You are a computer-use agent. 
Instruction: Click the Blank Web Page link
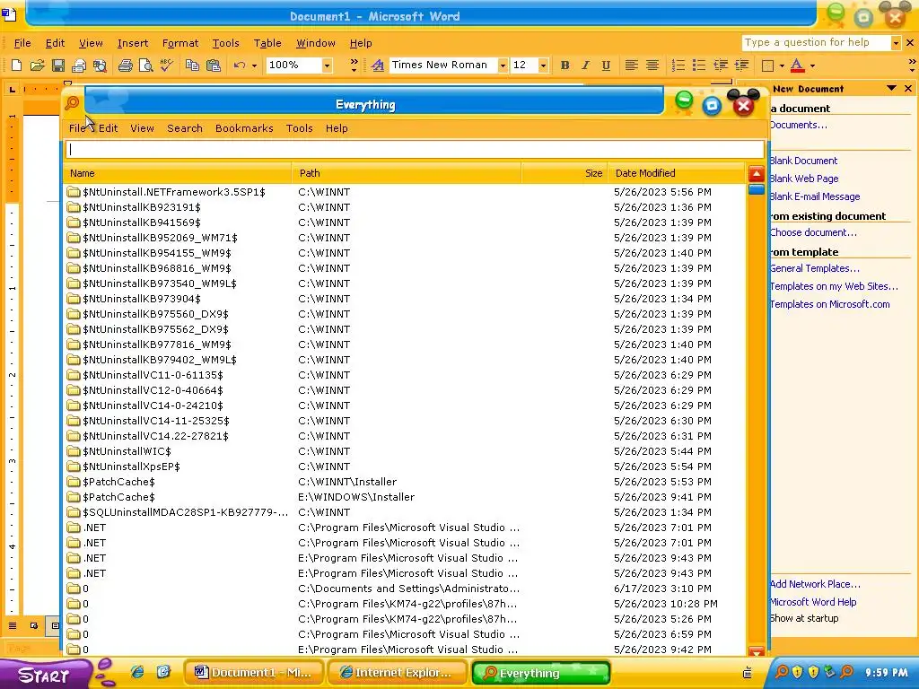click(x=804, y=179)
